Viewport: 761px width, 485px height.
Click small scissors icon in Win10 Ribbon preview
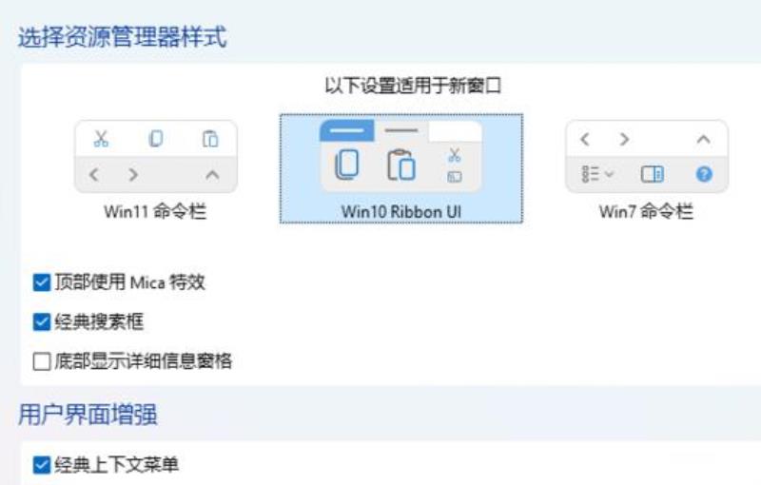point(455,155)
